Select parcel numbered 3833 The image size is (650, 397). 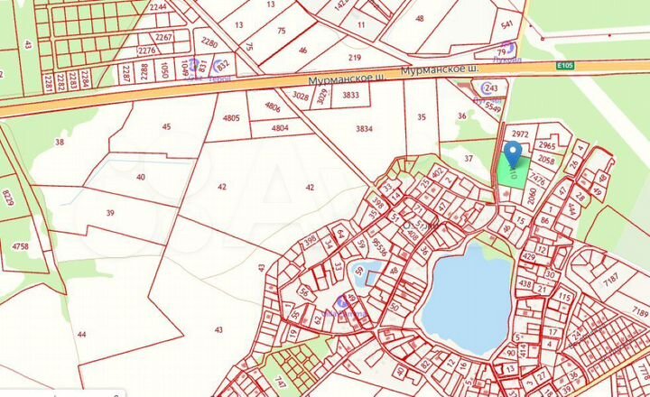coord(351,95)
